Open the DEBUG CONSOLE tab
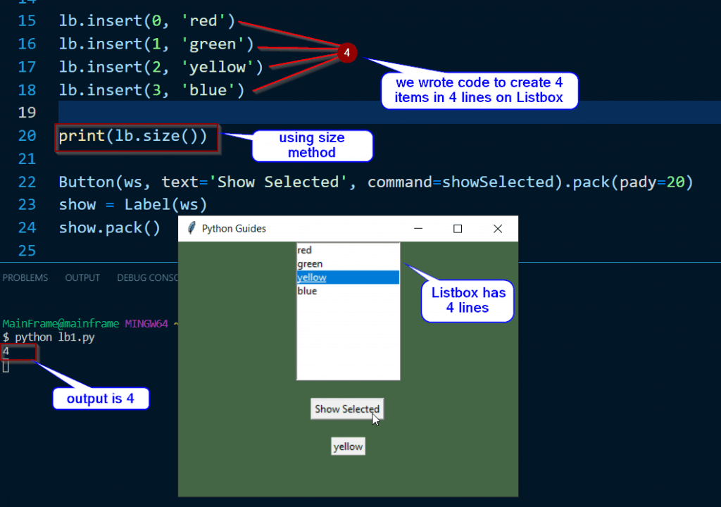The width and height of the screenshot is (721, 507). click(x=147, y=277)
